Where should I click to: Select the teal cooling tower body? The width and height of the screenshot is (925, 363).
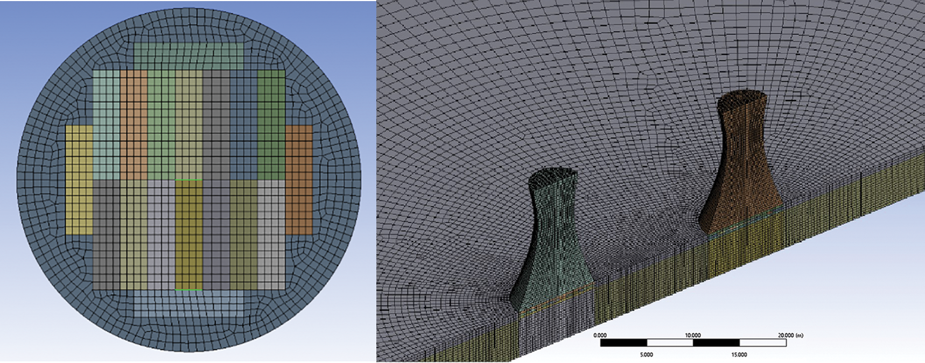click(x=551, y=242)
